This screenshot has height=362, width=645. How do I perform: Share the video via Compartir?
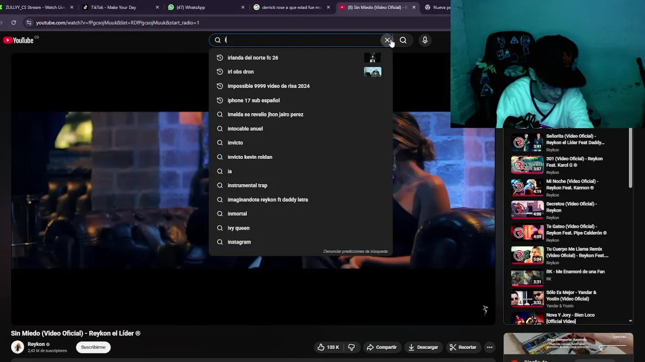click(x=381, y=347)
